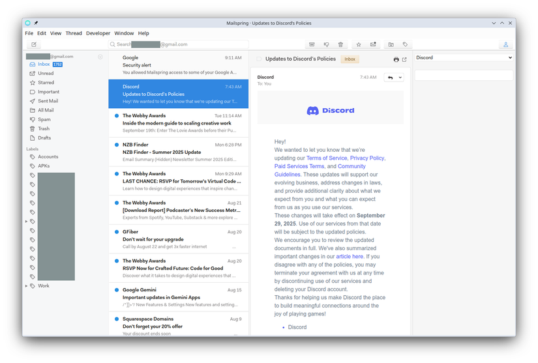Open the Discord contact dropdown
Image resolution: width=538 pixels, height=363 pixels.
click(x=464, y=57)
